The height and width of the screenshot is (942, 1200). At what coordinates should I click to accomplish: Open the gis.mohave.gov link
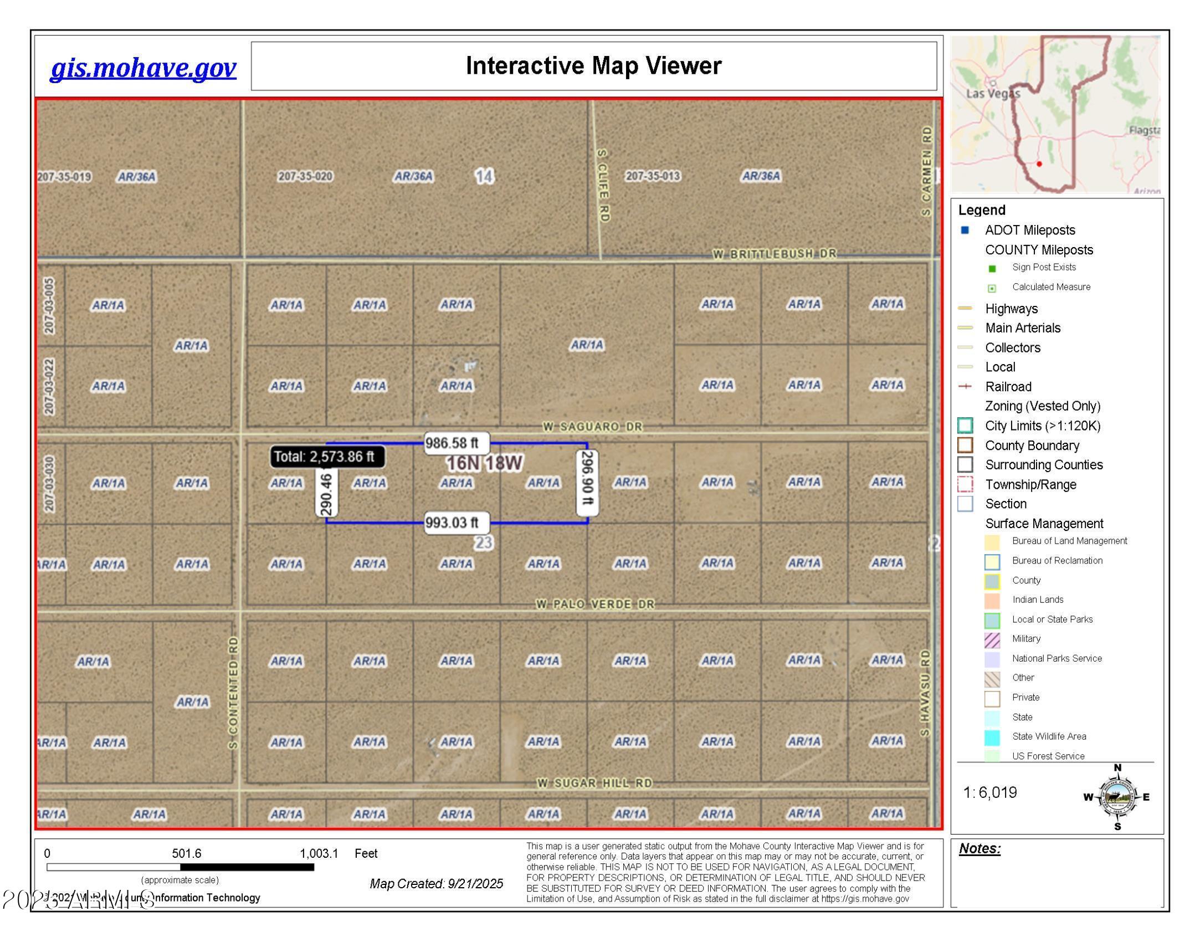pyautogui.click(x=143, y=68)
